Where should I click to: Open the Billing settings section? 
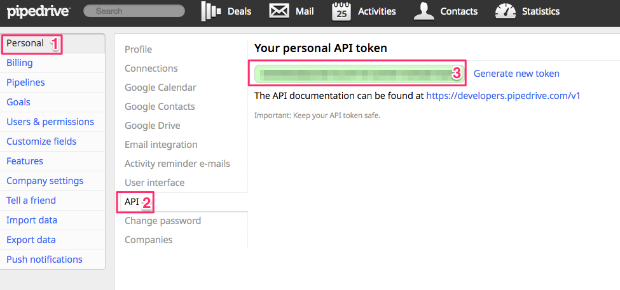20,63
